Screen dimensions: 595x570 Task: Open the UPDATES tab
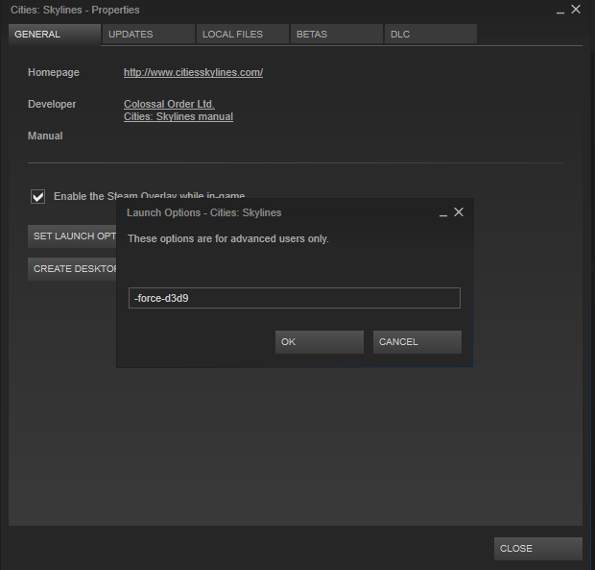149,35
